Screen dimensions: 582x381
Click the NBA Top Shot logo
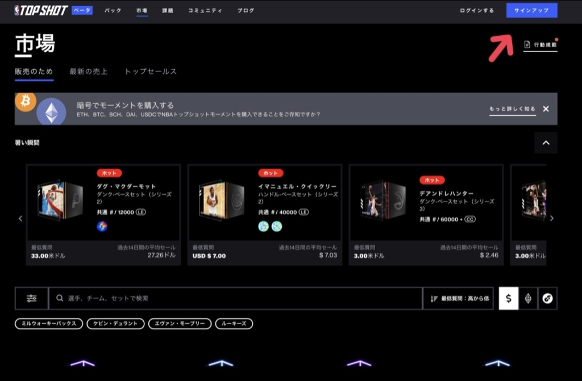(41, 10)
